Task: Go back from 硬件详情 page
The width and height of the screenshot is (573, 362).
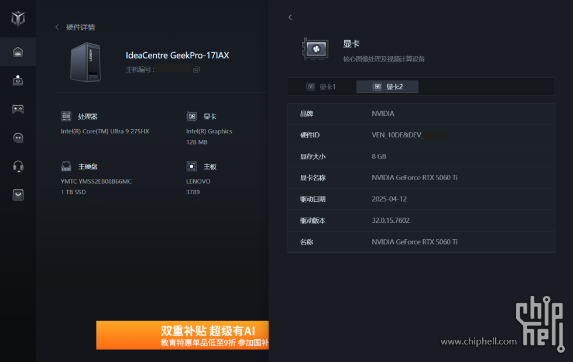Action: point(57,27)
